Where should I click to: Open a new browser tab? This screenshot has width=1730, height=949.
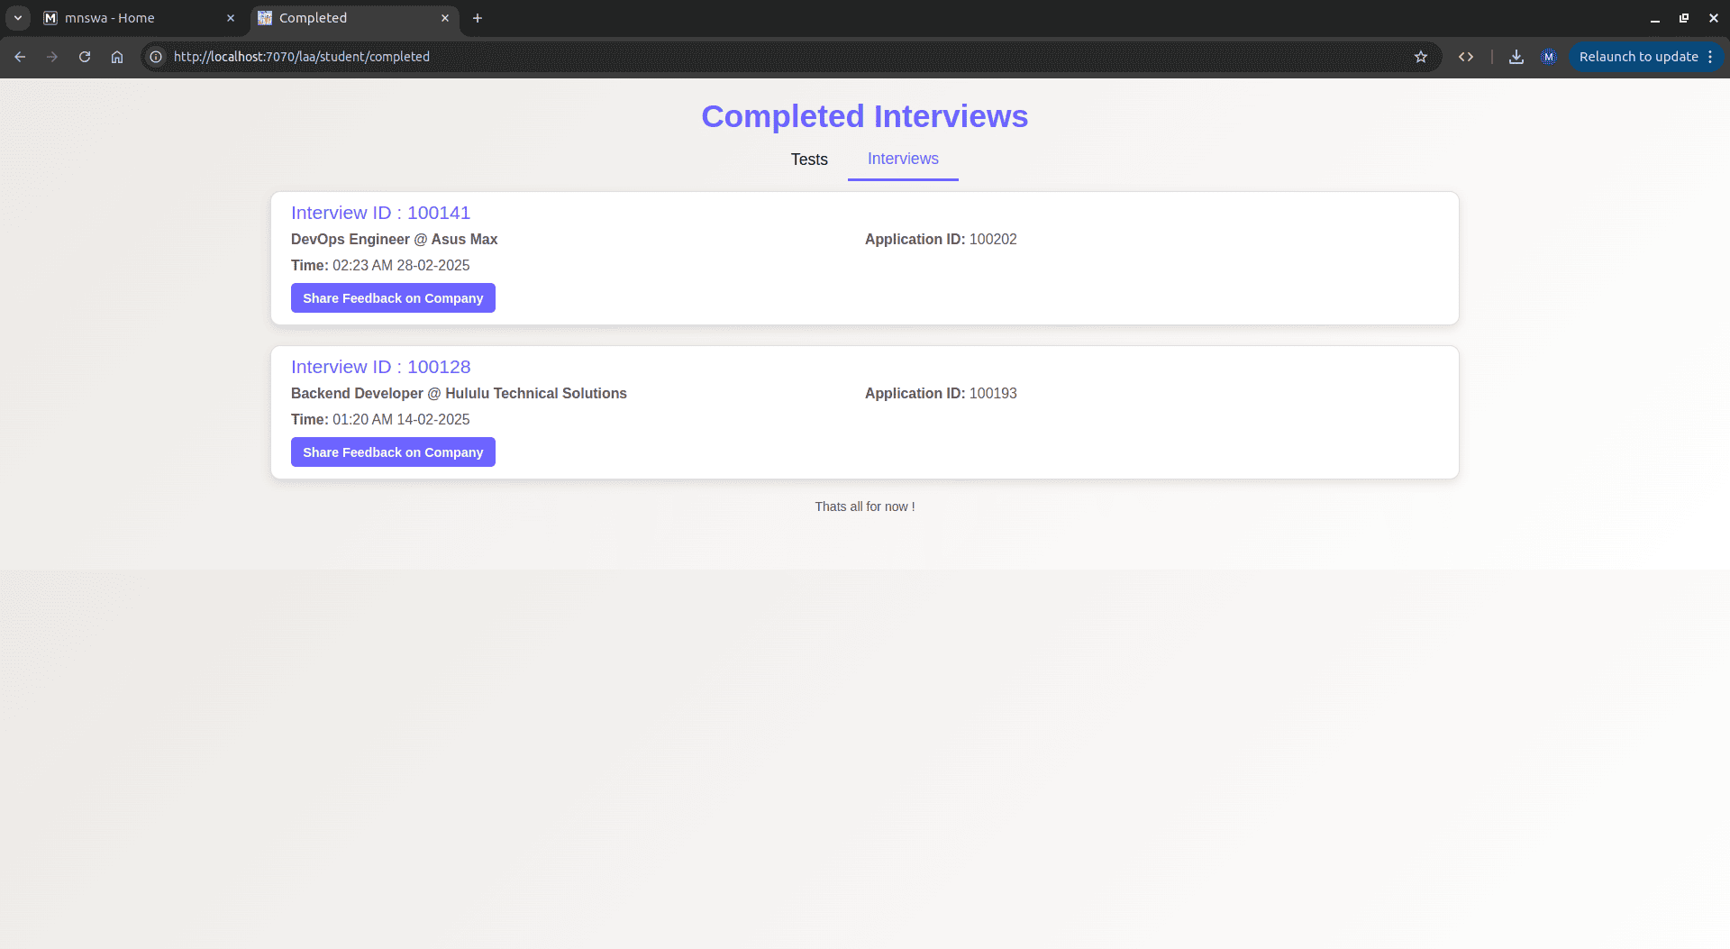[x=478, y=18]
